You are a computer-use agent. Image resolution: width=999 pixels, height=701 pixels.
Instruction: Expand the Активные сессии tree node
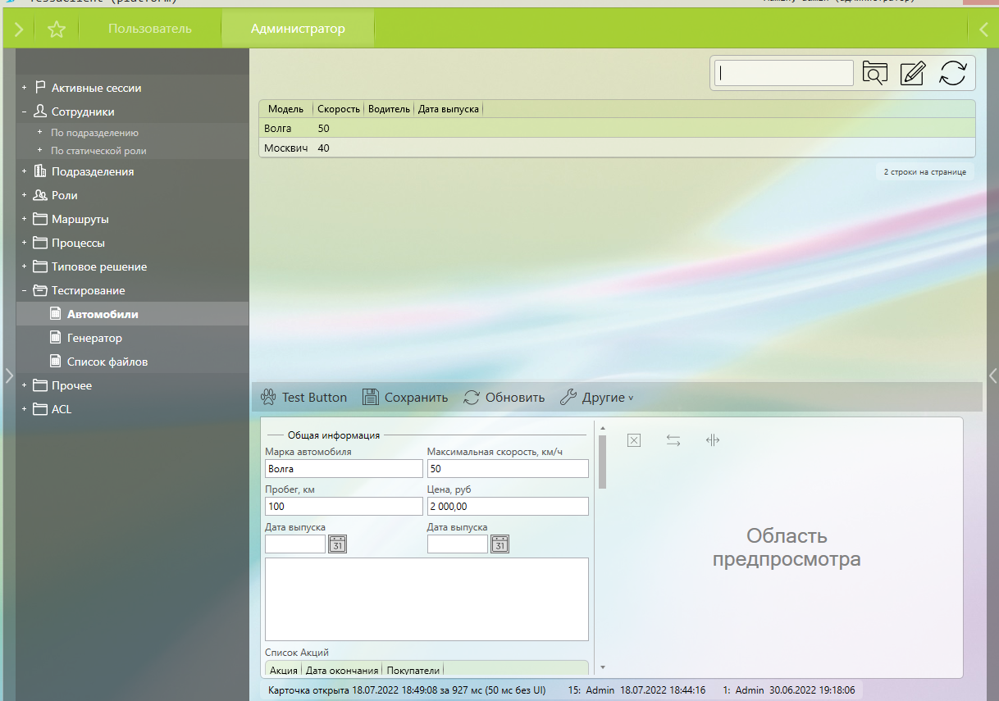25,88
